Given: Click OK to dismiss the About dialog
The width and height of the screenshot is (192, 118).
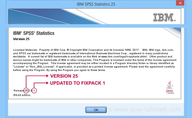Looking at the screenshot, I should click(x=96, y=110).
